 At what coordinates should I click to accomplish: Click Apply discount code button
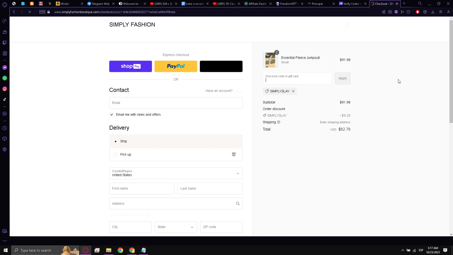(x=342, y=78)
